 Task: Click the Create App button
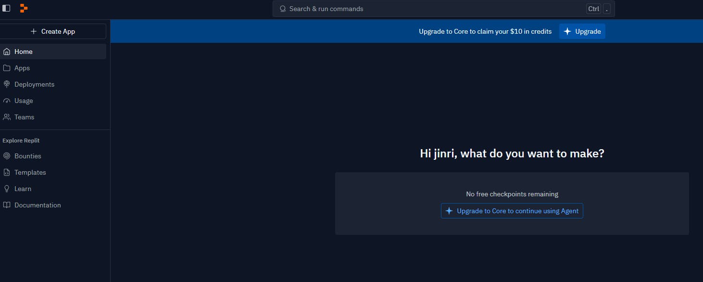[x=53, y=31]
